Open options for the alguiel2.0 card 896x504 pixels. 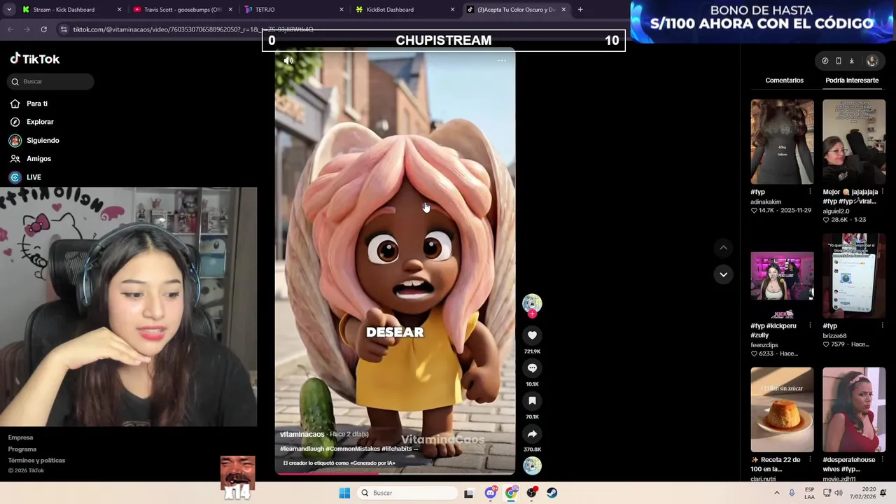882,192
